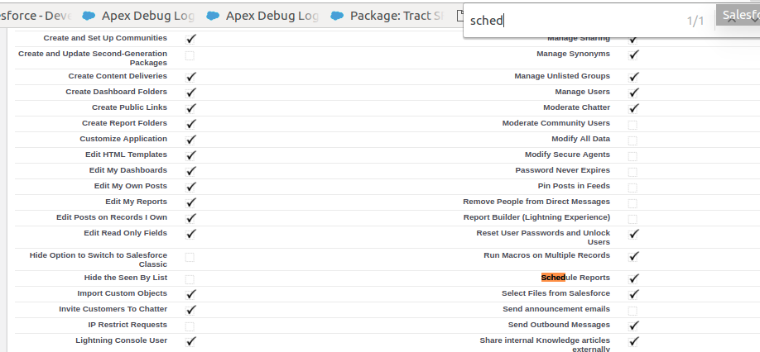Click the previous match arrow in find bar

732,20
